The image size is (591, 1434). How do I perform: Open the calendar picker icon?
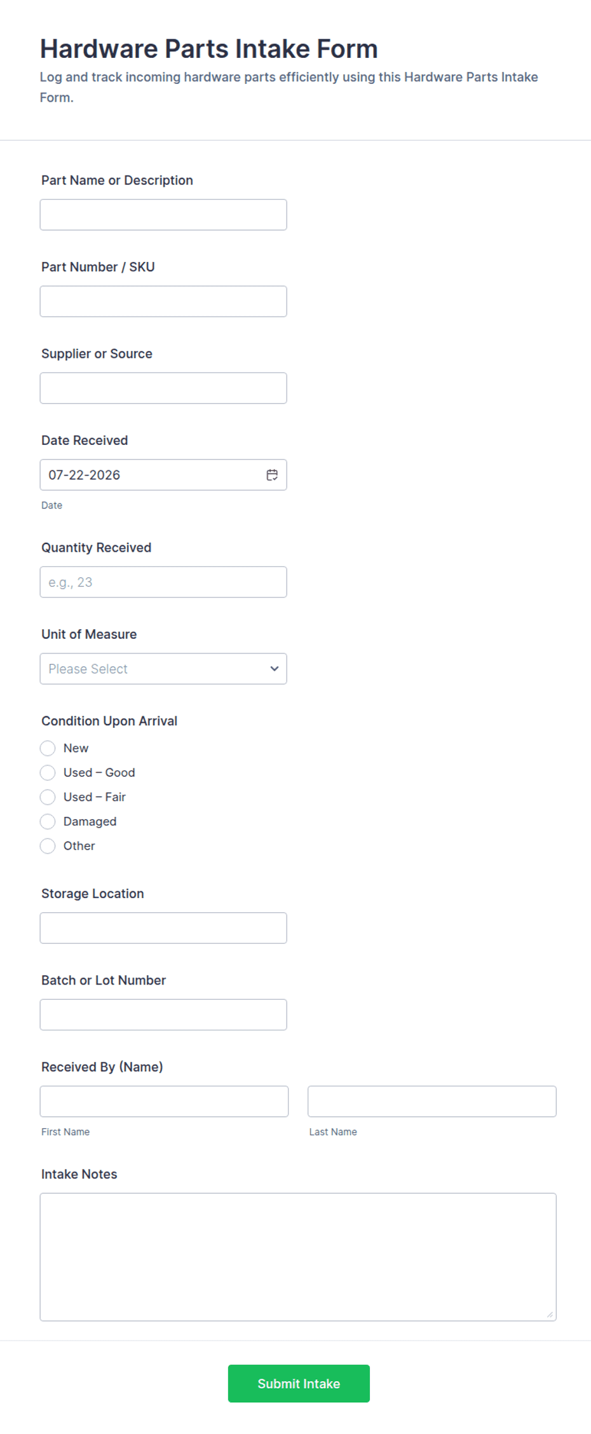[x=272, y=475]
